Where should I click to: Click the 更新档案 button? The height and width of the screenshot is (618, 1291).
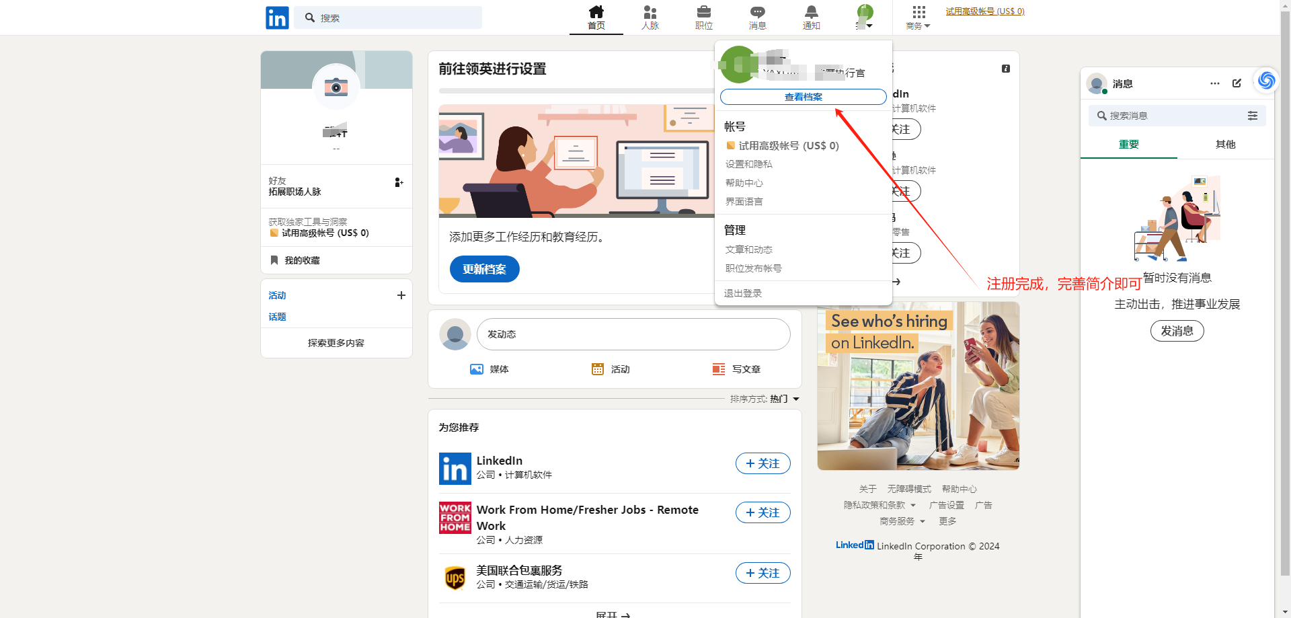pyautogui.click(x=484, y=269)
